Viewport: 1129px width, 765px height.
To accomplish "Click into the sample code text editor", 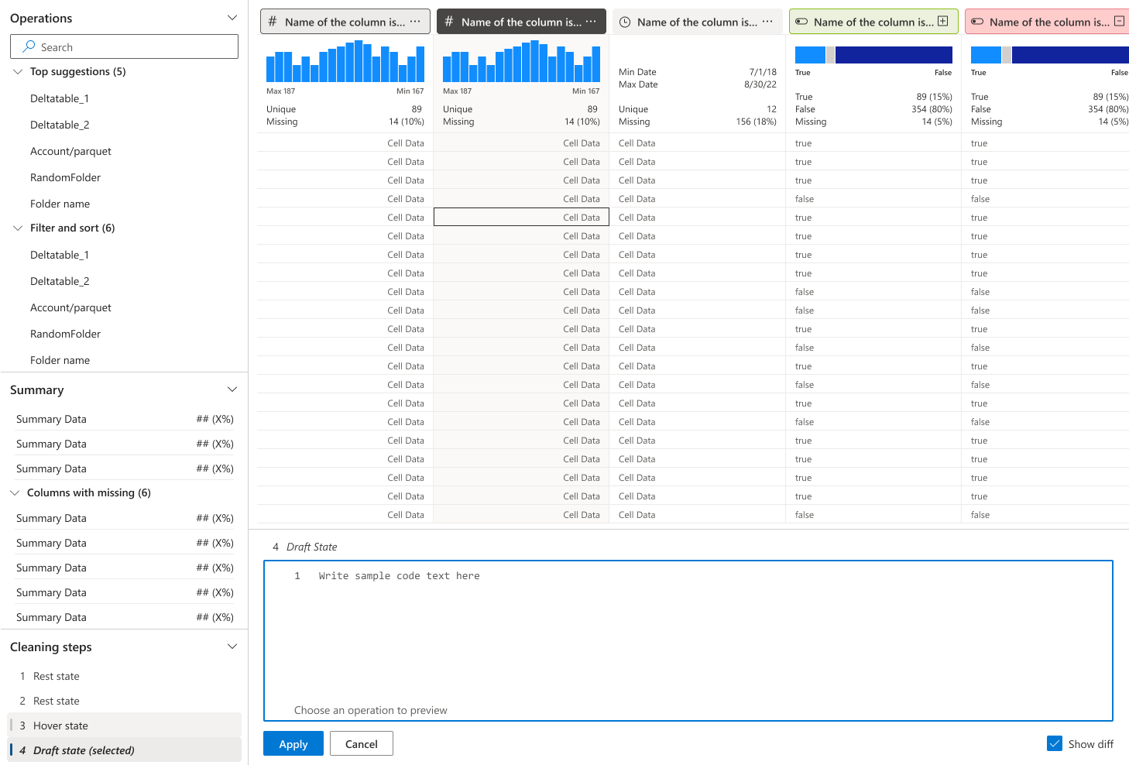I will pos(688,640).
